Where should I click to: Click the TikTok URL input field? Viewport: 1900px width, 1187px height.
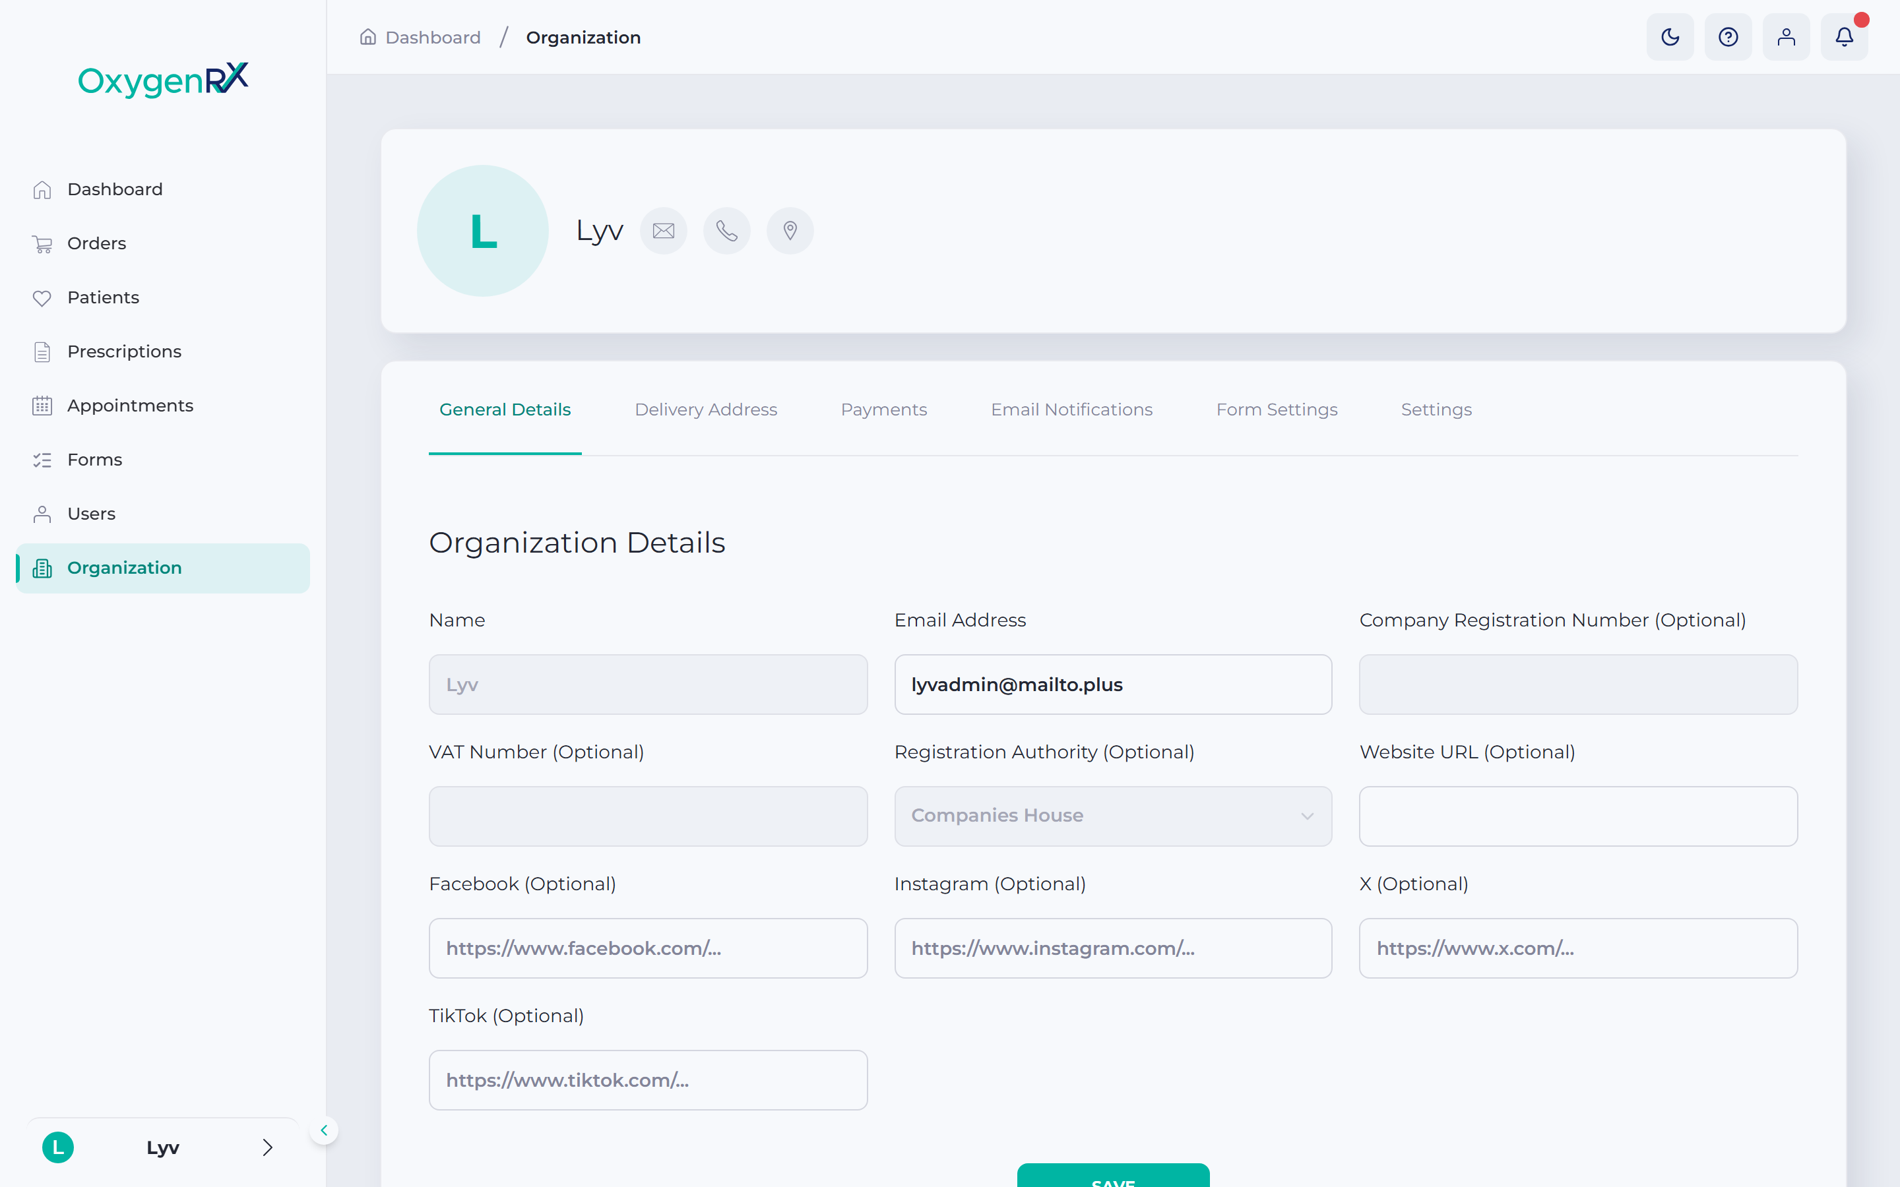click(648, 1080)
